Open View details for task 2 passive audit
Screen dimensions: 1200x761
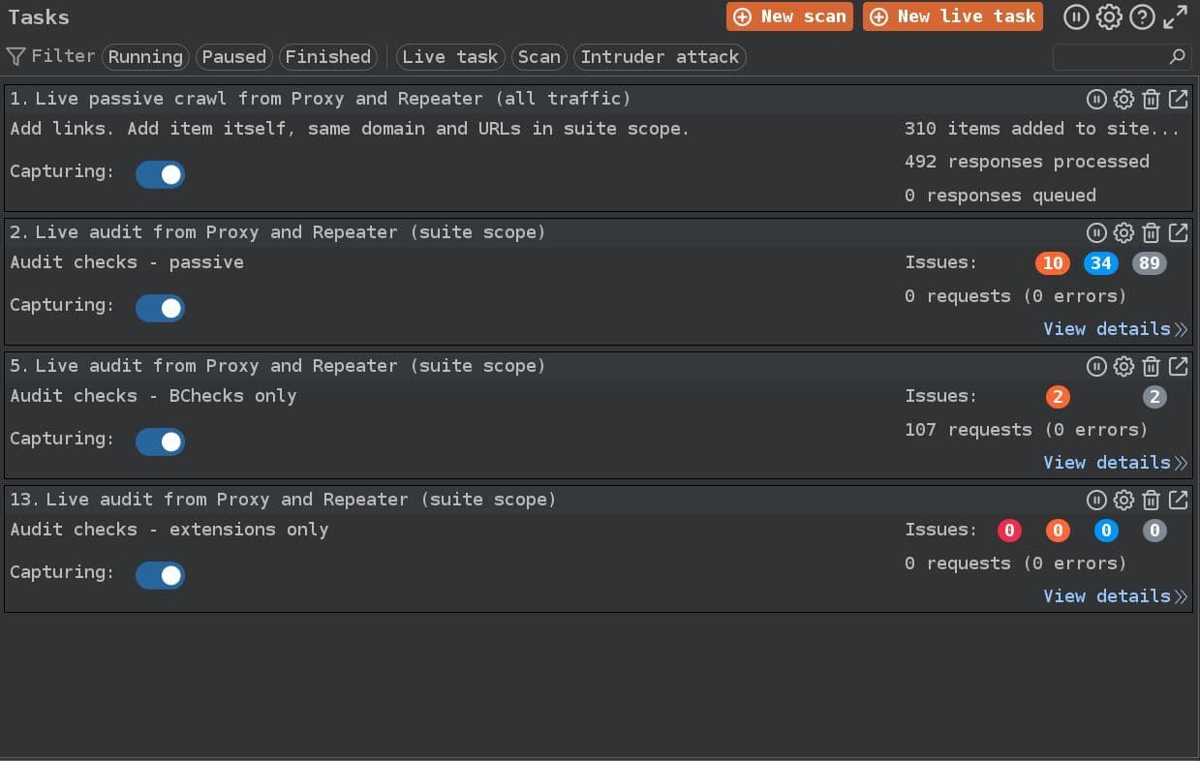(x=1115, y=329)
